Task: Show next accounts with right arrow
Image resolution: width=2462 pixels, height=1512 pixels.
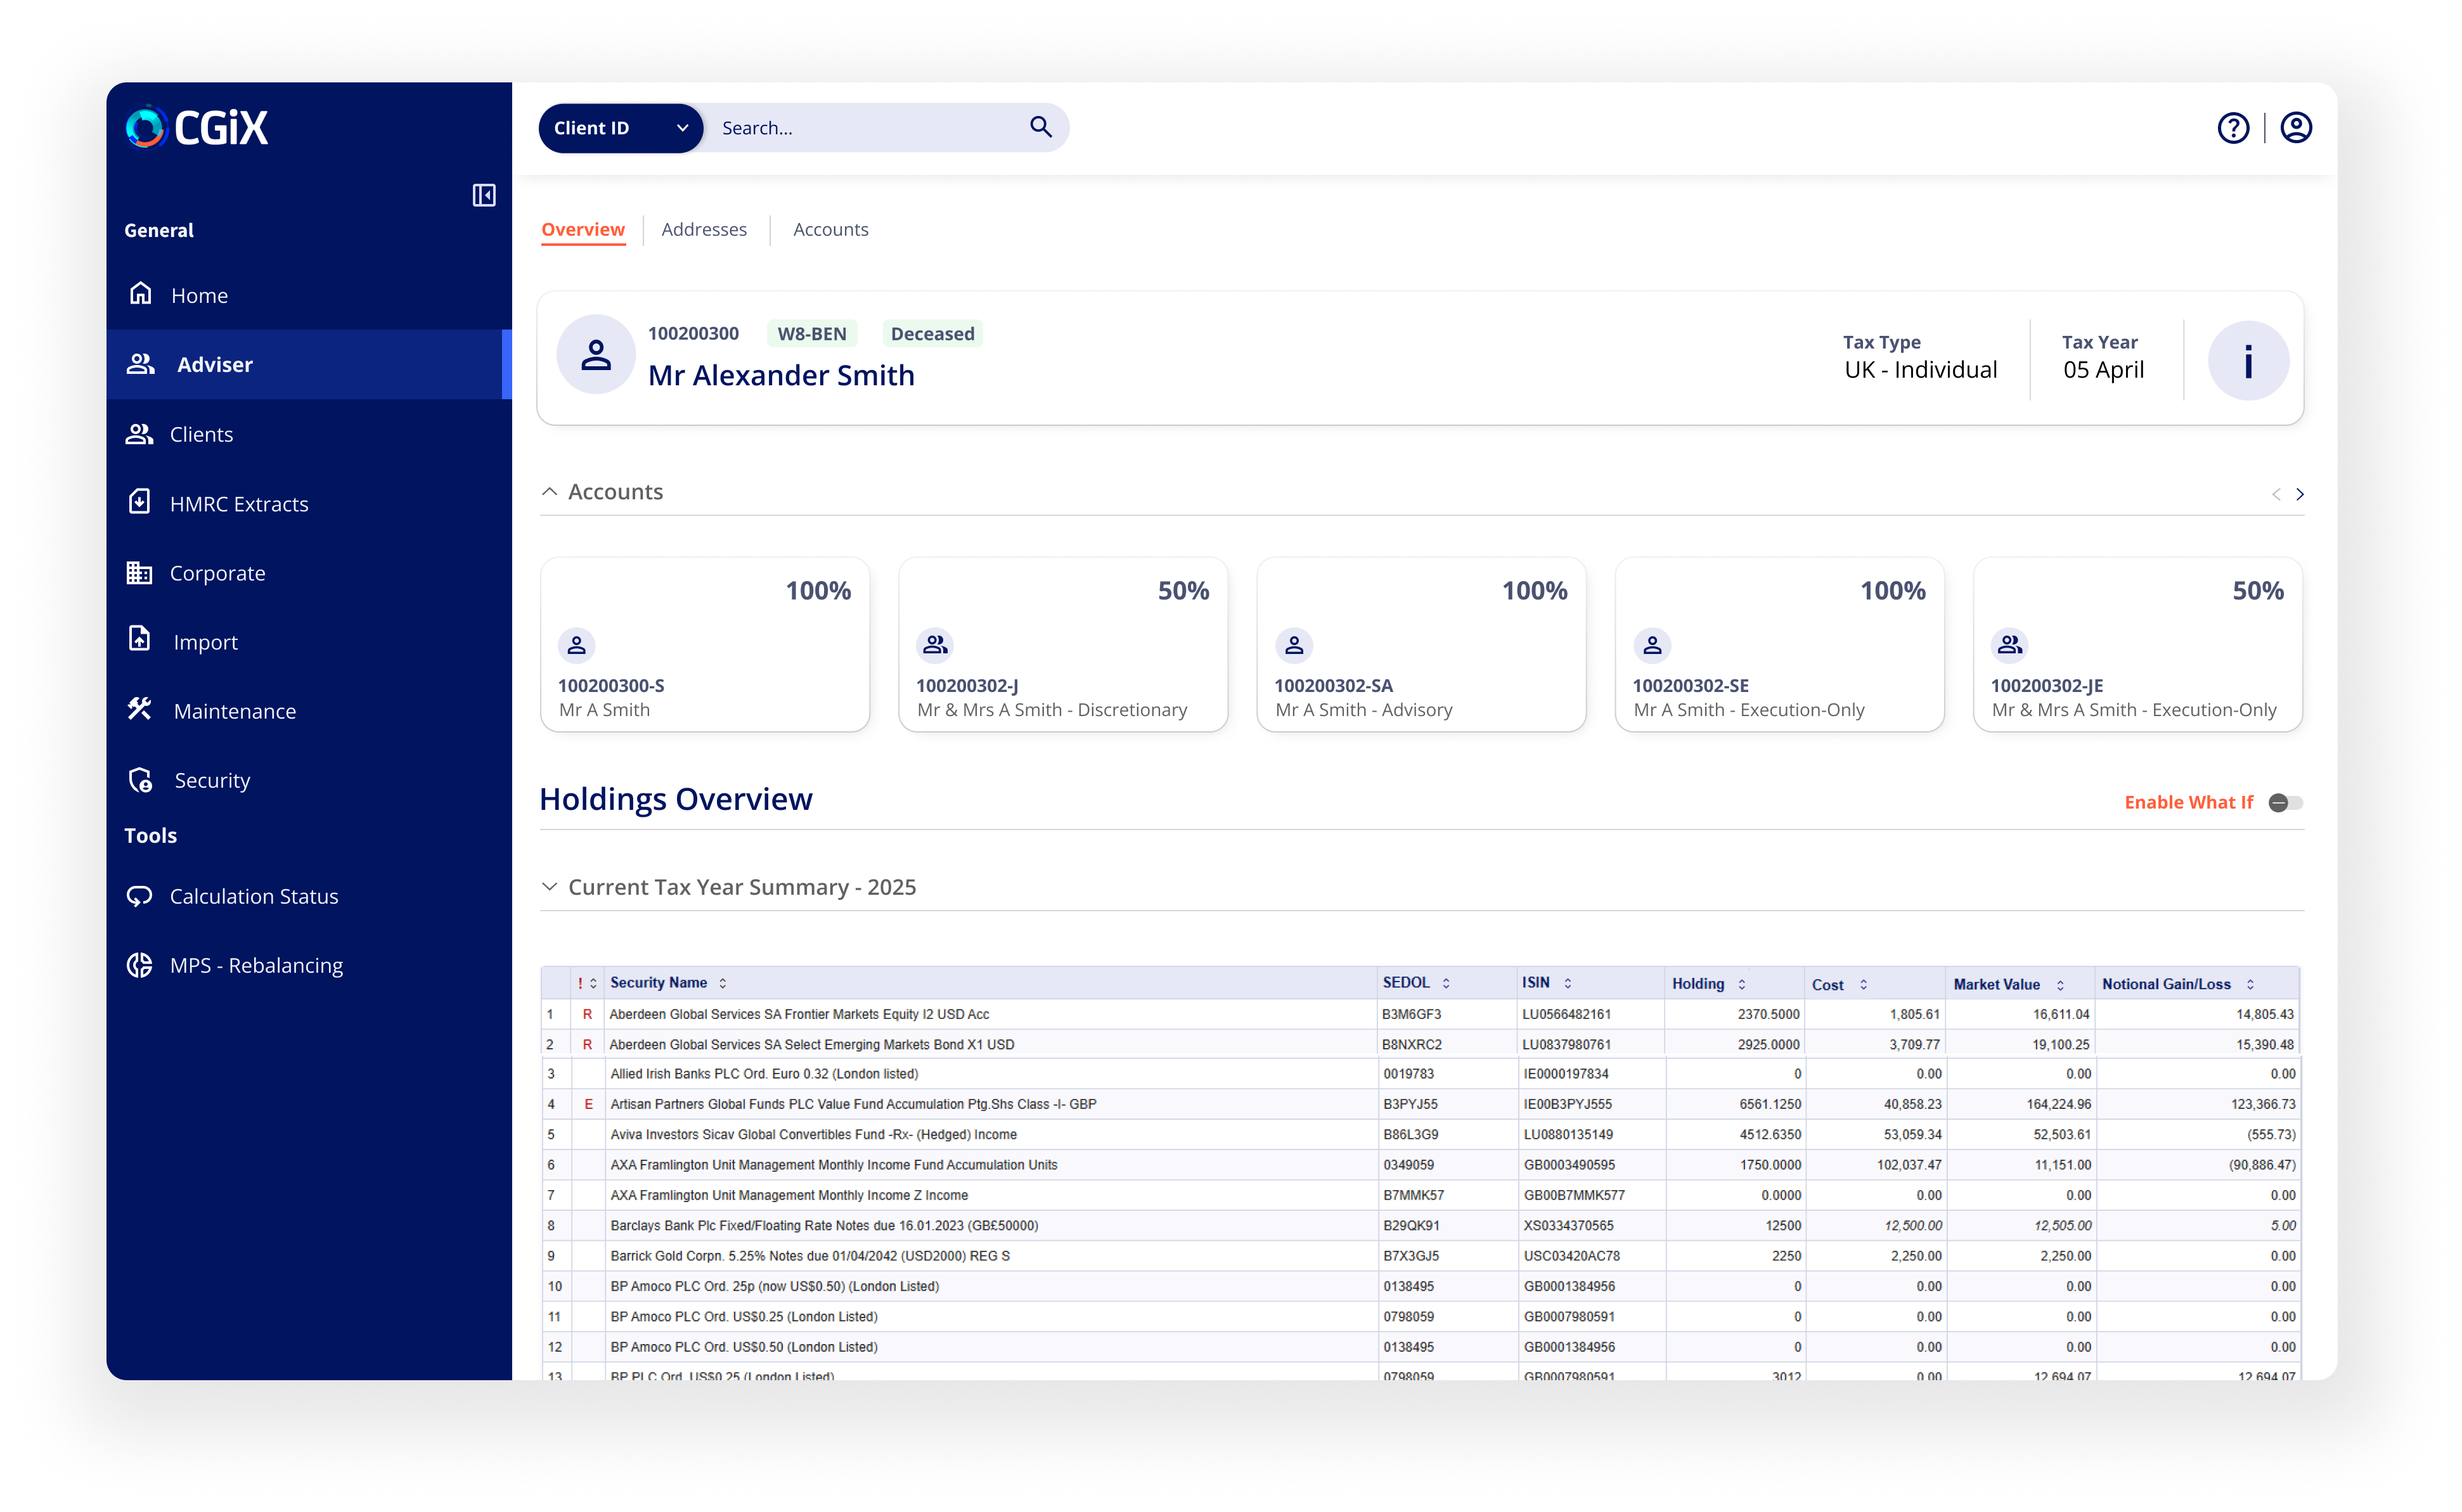Action: [x=2299, y=494]
